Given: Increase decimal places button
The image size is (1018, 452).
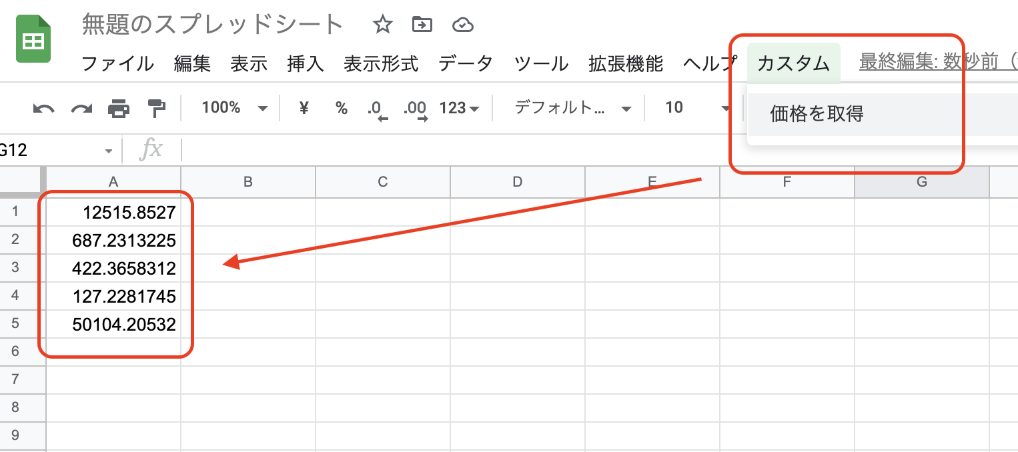Looking at the screenshot, I should [x=416, y=110].
